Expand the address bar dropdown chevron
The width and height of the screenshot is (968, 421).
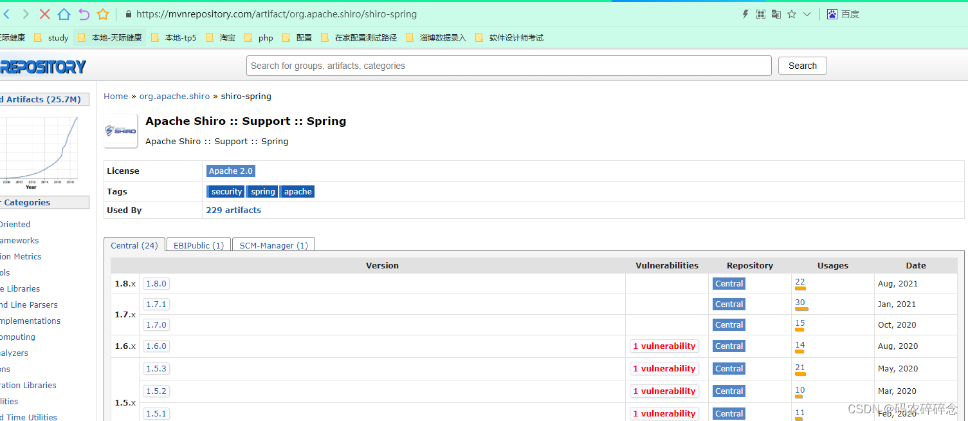point(807,14)
